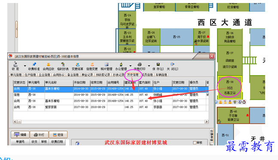Click the history table's right scroll arrow

tap(206, 121)
